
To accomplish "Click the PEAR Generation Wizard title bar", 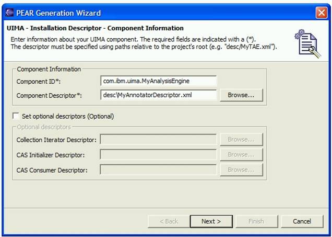I will pos(157,13).
